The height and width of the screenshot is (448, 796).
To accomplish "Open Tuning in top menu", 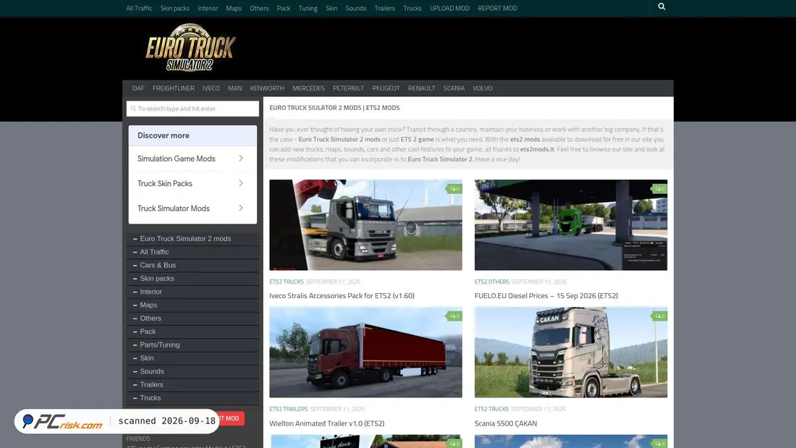I will tap(308, 8).
